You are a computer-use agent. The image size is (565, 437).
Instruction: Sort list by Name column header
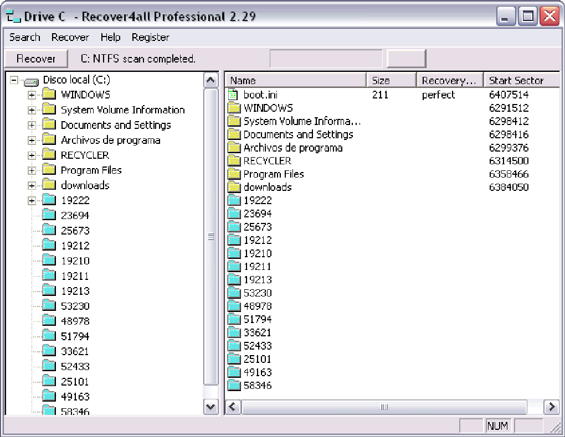coord(295,80)
